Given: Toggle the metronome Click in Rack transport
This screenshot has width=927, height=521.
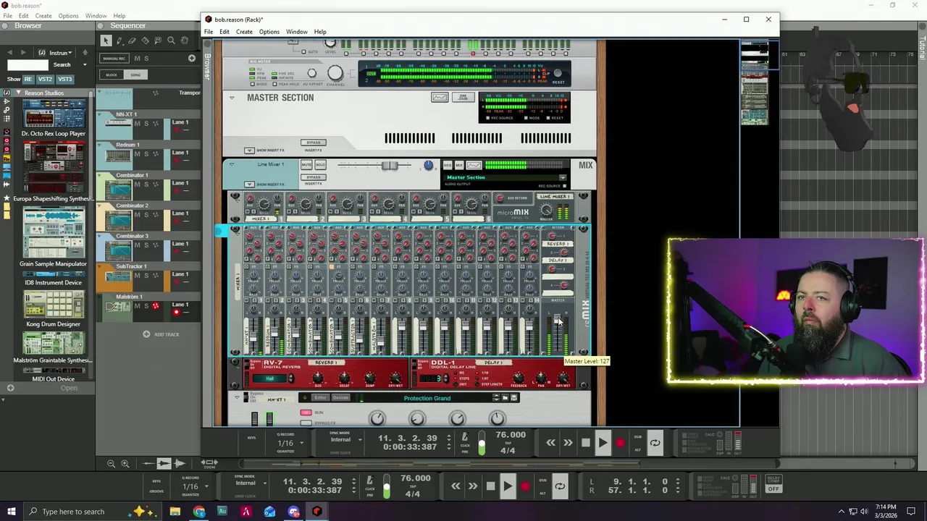Looking at the screenshot, I should click(464, 437).
